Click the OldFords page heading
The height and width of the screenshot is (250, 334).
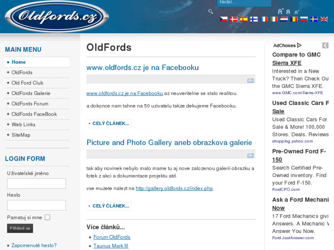point(109,47)
